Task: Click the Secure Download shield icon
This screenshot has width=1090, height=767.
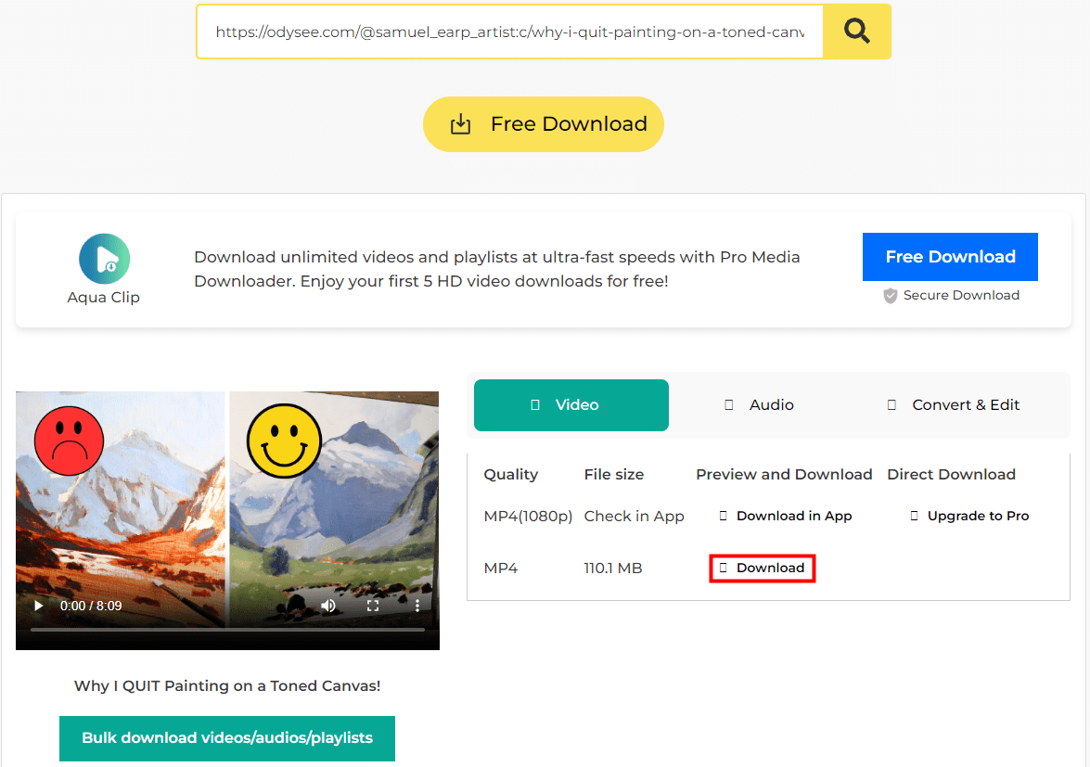Action: [x=891, y=296]
